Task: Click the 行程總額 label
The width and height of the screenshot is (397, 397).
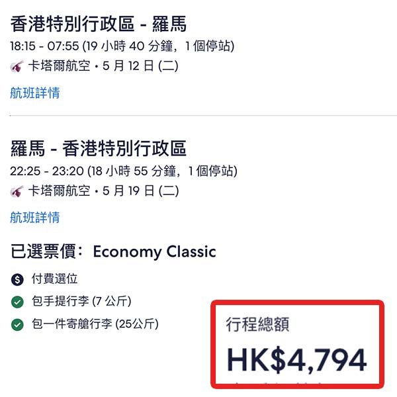Action: [257, 325]
